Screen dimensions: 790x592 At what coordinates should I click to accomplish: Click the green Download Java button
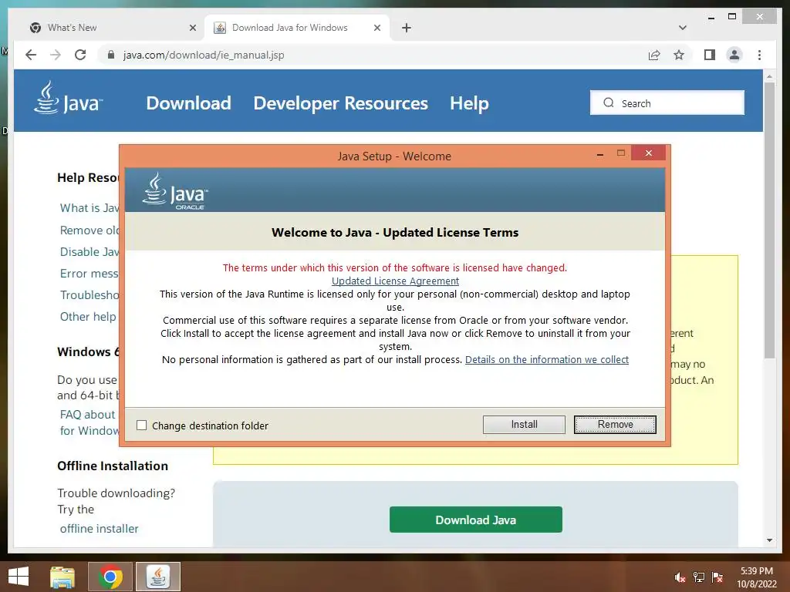[475, 520]
